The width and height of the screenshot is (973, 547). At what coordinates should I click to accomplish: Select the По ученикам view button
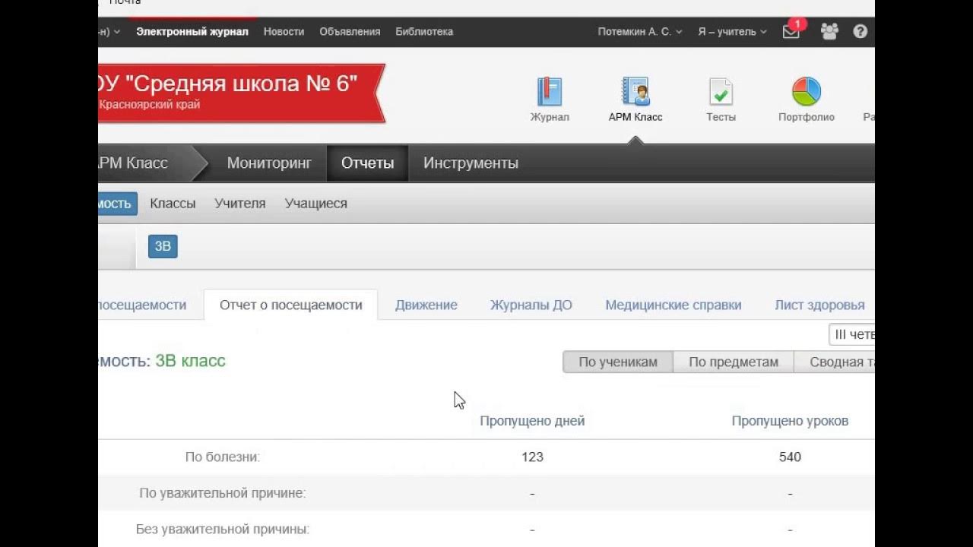pos(617,362)
